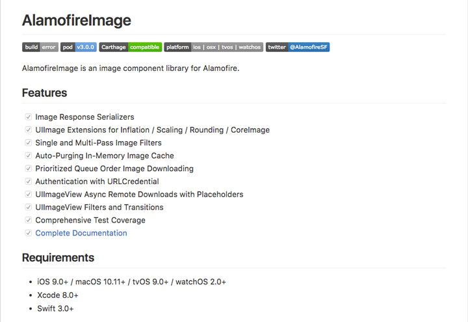Toggle the Authentication with URLCredential checkbox
The height and width of the screenshot is (322, 468).
pyautogui.click(x=29, y=181)
